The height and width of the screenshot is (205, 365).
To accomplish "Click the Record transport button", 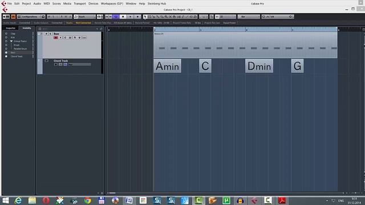I will [x=137, y=17].
